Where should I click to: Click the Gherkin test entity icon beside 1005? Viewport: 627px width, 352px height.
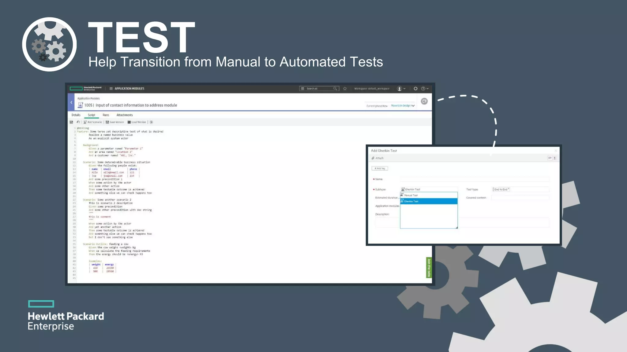click(80, 105)
